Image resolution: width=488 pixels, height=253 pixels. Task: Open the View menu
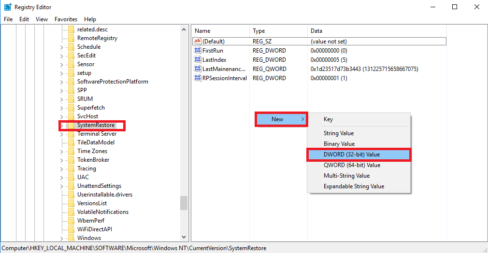42,19
